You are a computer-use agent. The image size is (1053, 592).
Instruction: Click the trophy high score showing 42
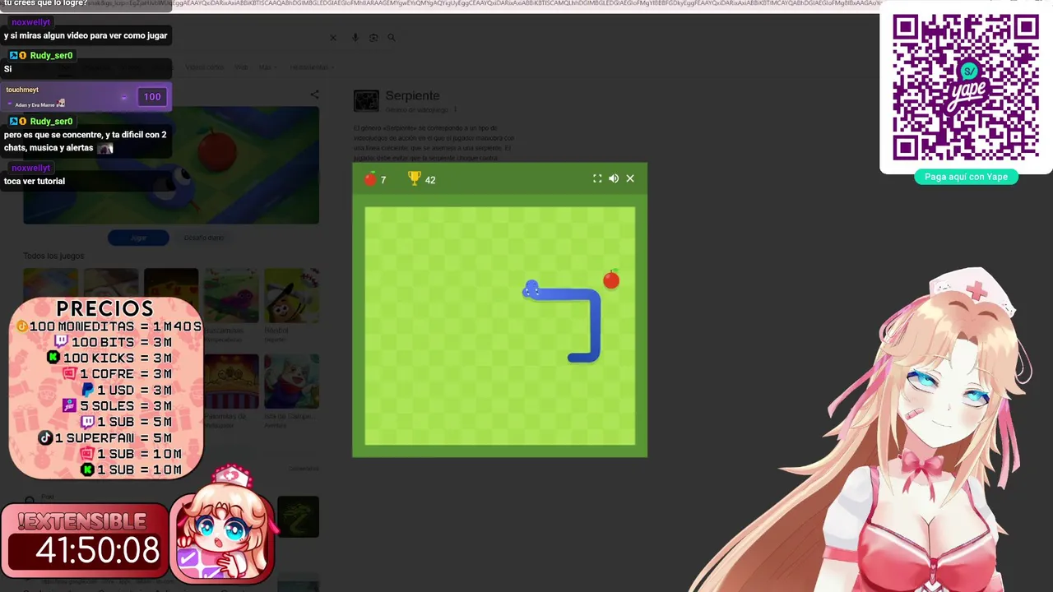(422, 179)
